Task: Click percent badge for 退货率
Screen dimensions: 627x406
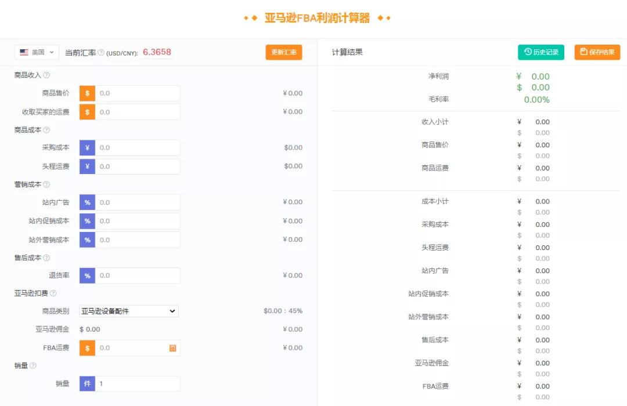Action: tap(87, 275)
